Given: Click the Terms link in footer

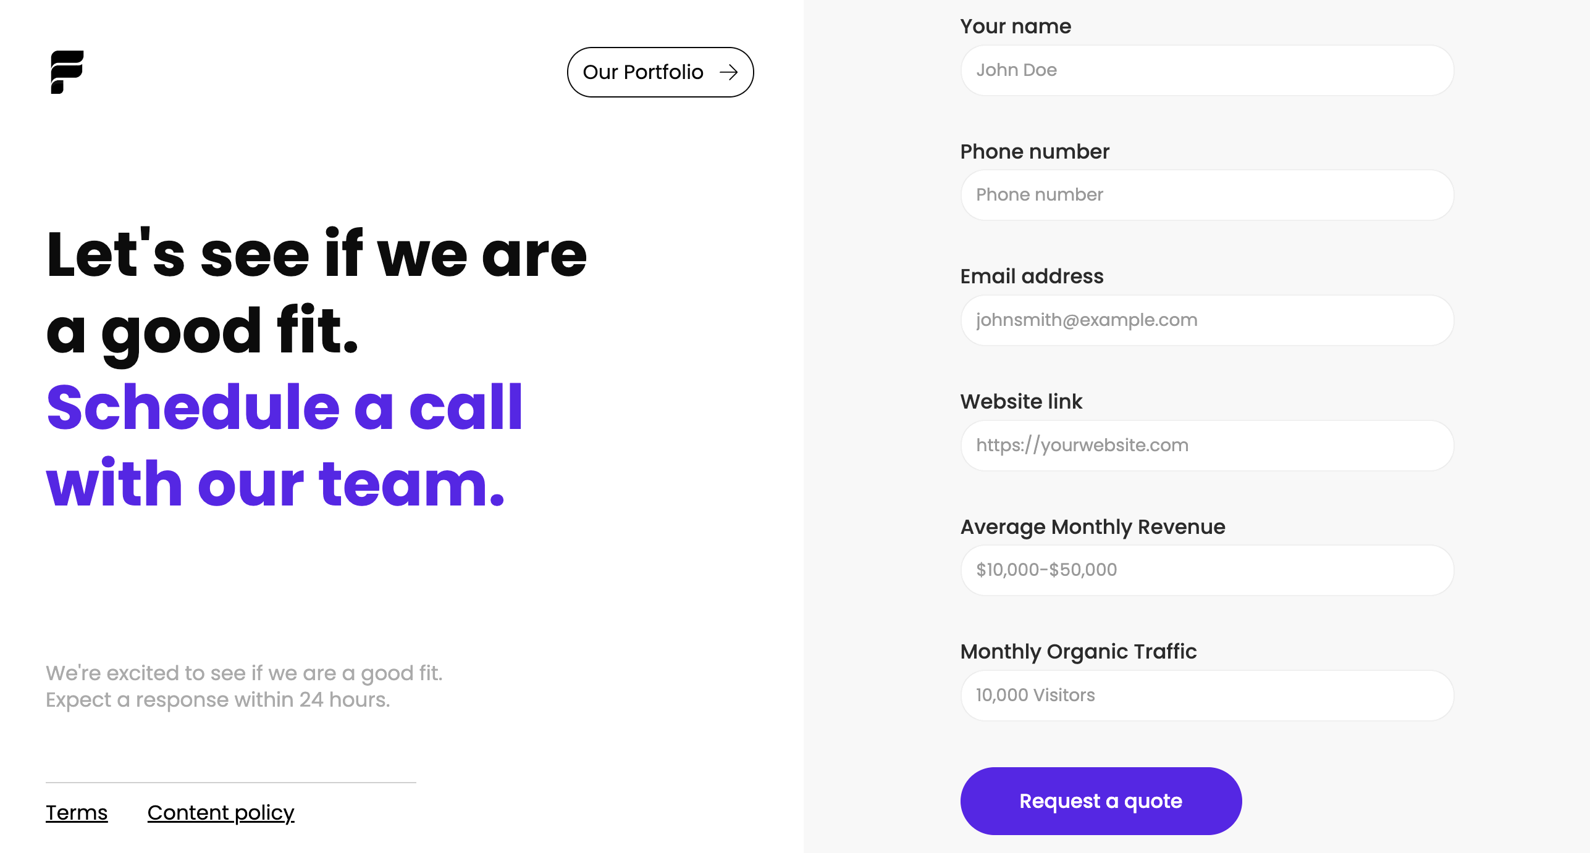Looking at the screenshot, I should 76,812.
